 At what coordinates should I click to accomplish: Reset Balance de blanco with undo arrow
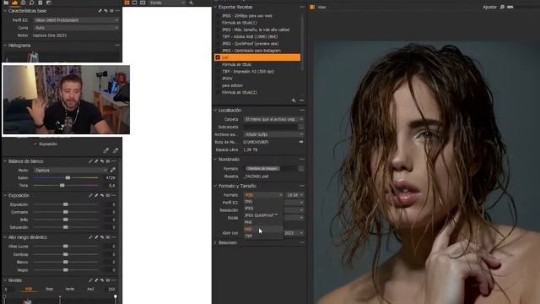pos(102,161)
